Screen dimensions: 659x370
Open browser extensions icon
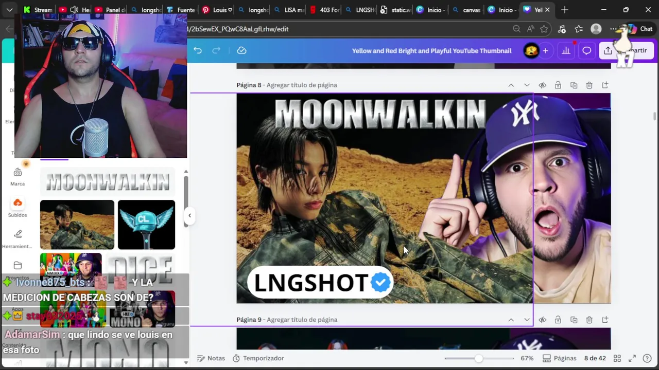tap(562, 29)
